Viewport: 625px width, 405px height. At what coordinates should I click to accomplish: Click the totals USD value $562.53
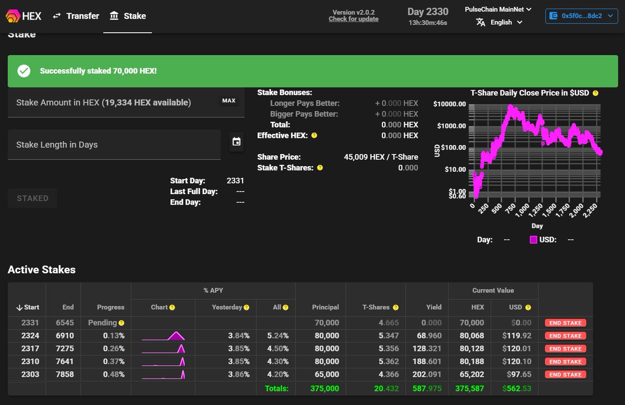[517, 388]
